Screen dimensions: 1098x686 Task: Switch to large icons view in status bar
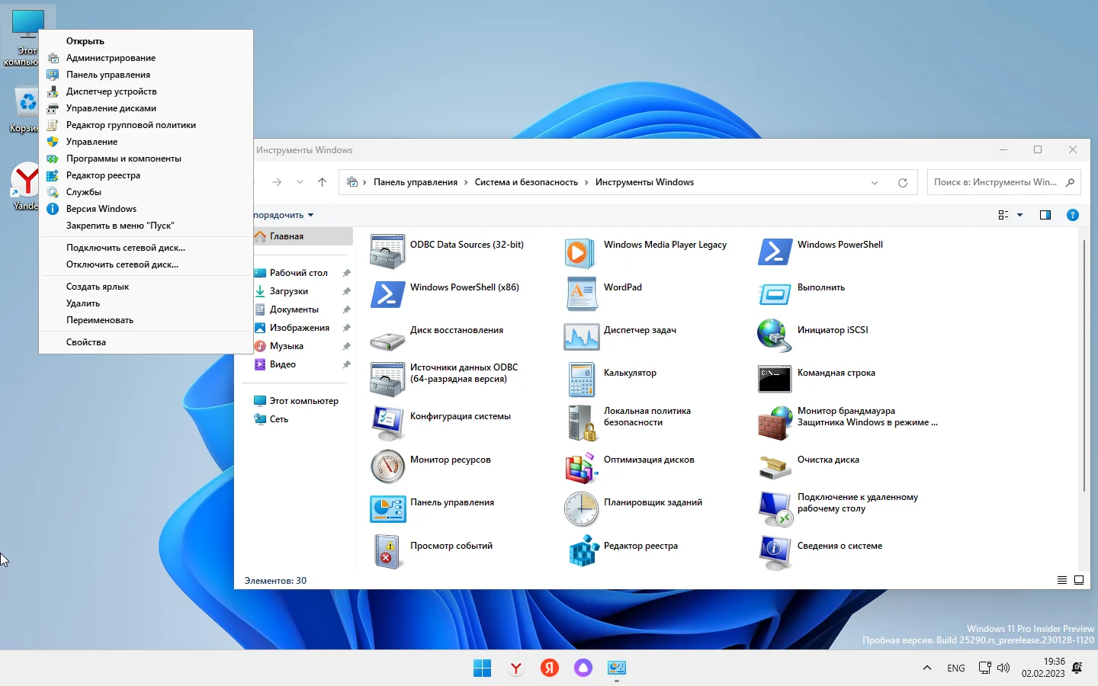pos(1079,581)
